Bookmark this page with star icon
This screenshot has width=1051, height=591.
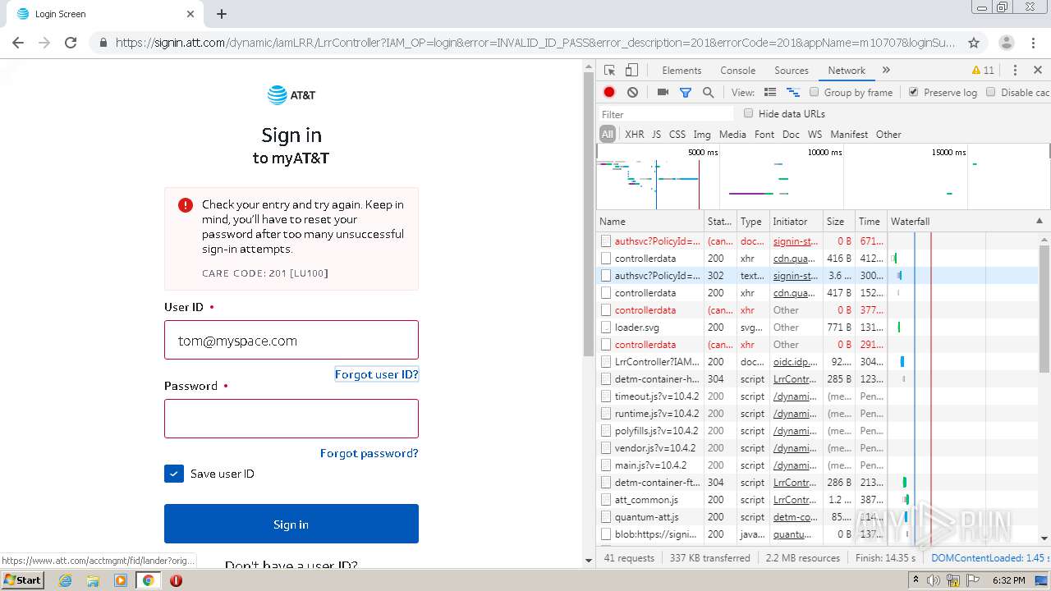974,43
